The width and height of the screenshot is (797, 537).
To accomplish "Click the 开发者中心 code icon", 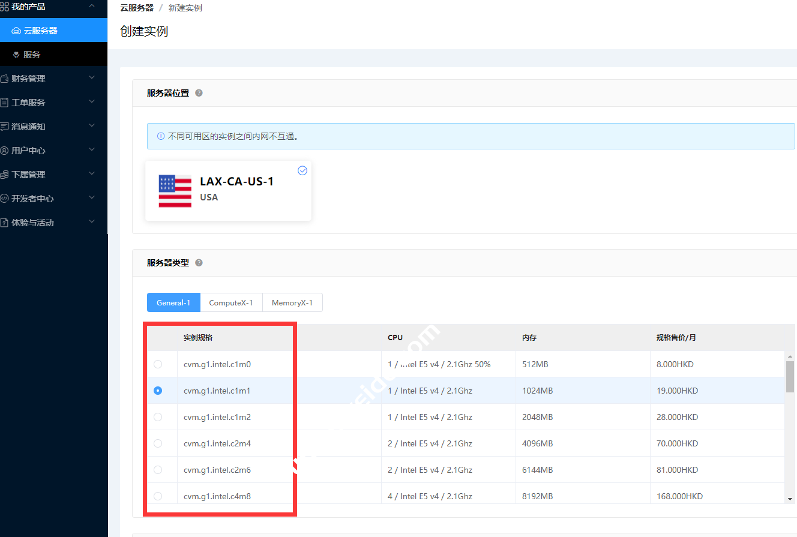I will [5, 199].
